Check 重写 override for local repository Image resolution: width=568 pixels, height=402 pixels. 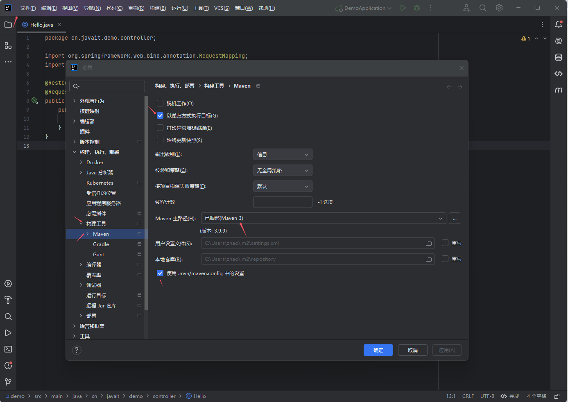[x=445, y=259]
